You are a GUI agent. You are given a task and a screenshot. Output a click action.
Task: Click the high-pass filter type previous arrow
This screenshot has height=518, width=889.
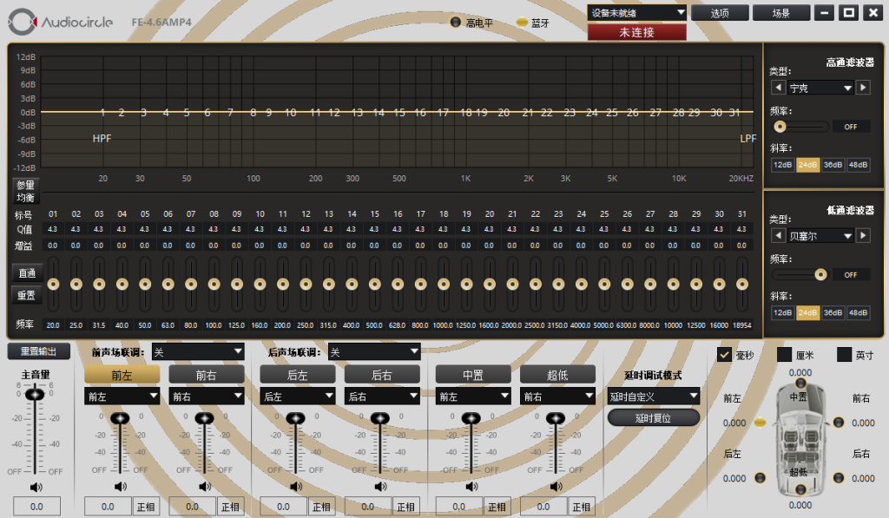coord(779,88)
